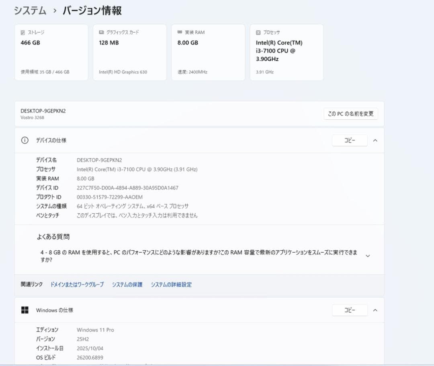Screen dimensions: 434x366
Task: Click the グラフィックス カード icon on the 128 MB card
Action: tap(100, 32)
